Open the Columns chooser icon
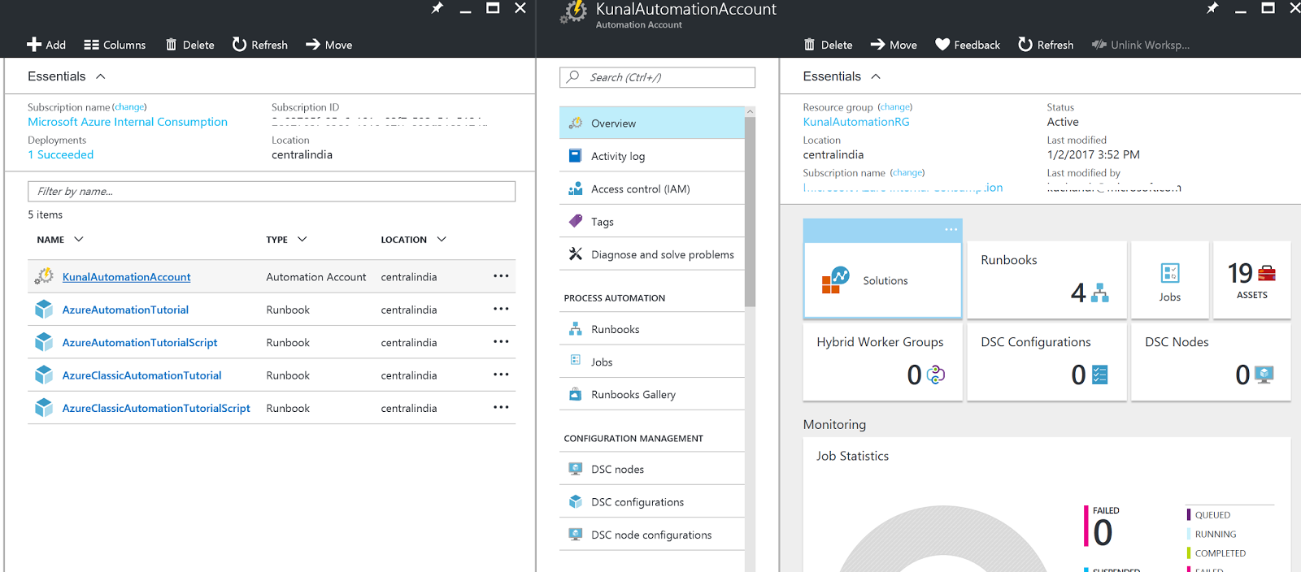The height and width of the screenshot is (572, 1301). coord(91,45)
